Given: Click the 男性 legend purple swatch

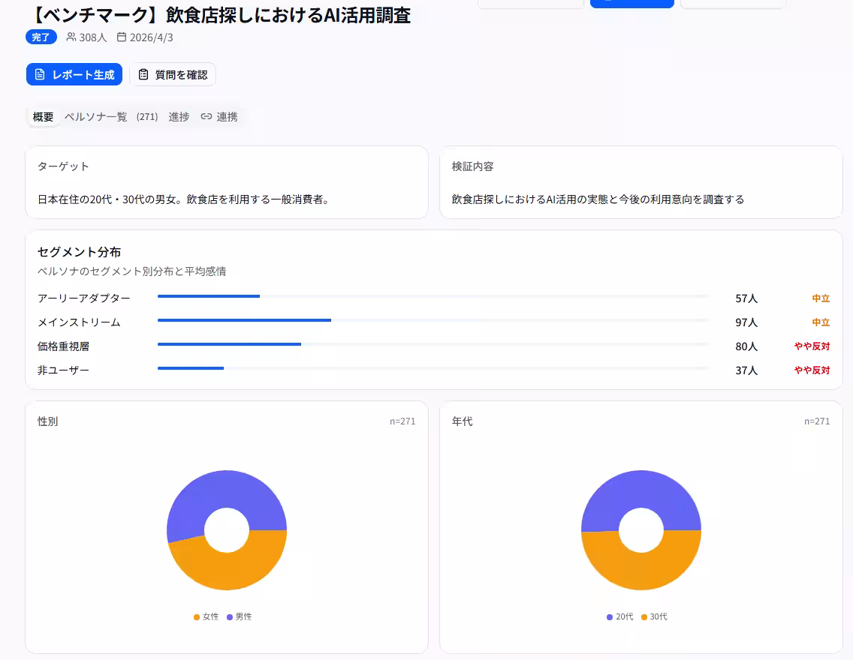Looking at the screenshot, I should tap(230, 617).
